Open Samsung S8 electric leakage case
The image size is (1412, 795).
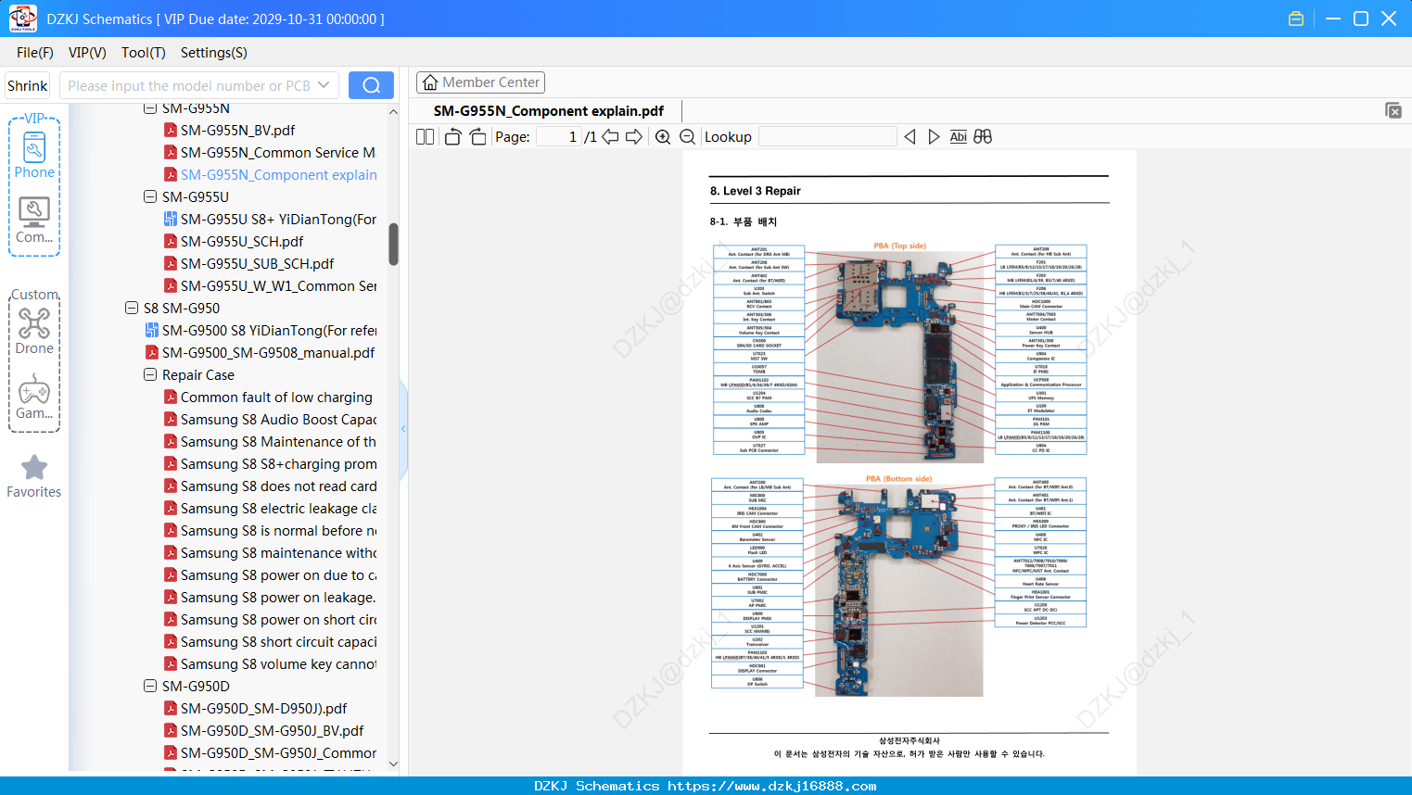pos(270,508)
